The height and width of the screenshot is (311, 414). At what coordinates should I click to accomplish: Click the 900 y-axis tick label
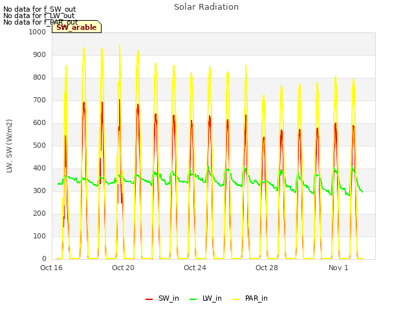click(39, 54)
